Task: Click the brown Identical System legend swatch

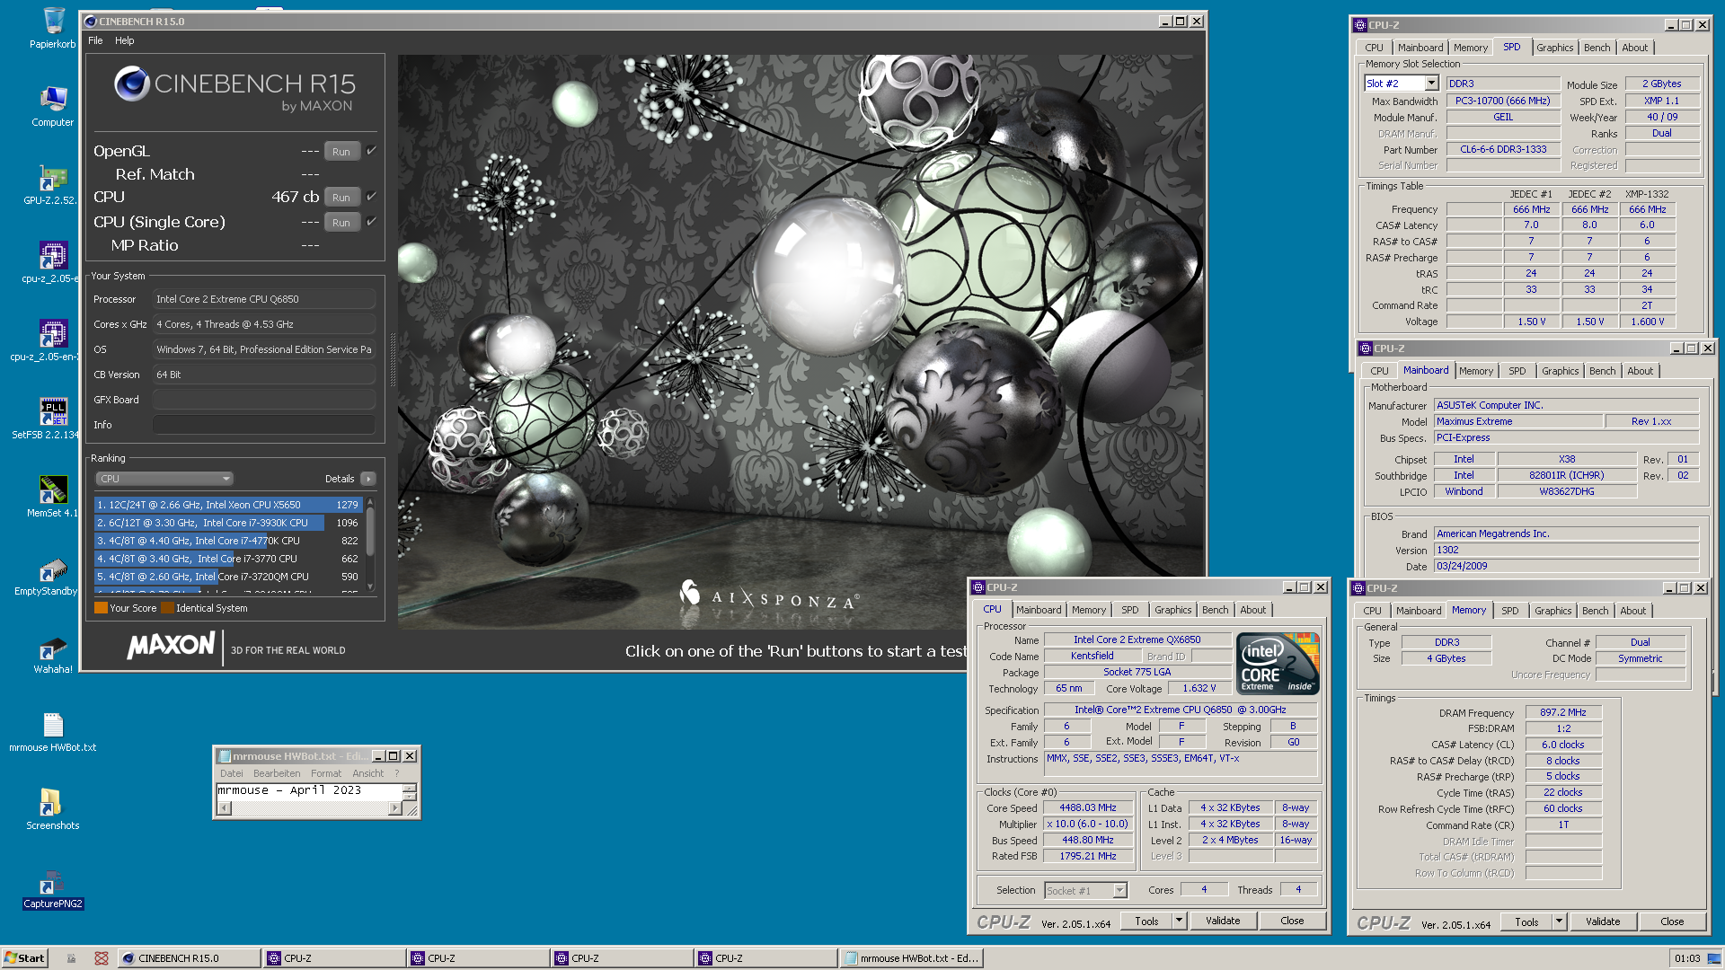Action: point(167,608)
